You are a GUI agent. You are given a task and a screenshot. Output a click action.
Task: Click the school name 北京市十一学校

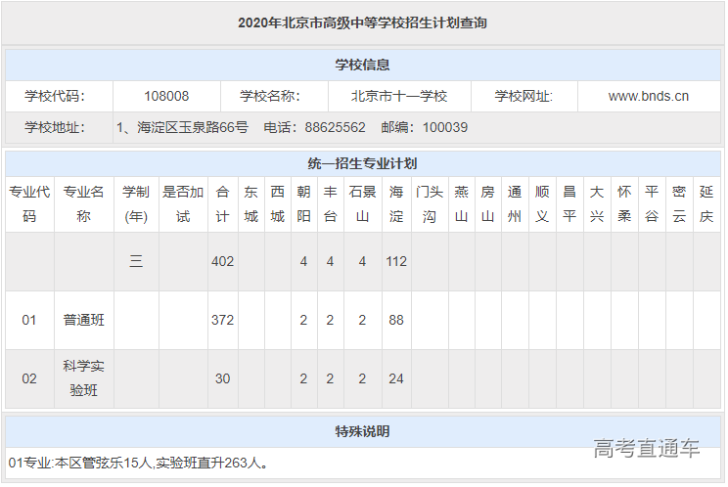[x=399, y=96]
